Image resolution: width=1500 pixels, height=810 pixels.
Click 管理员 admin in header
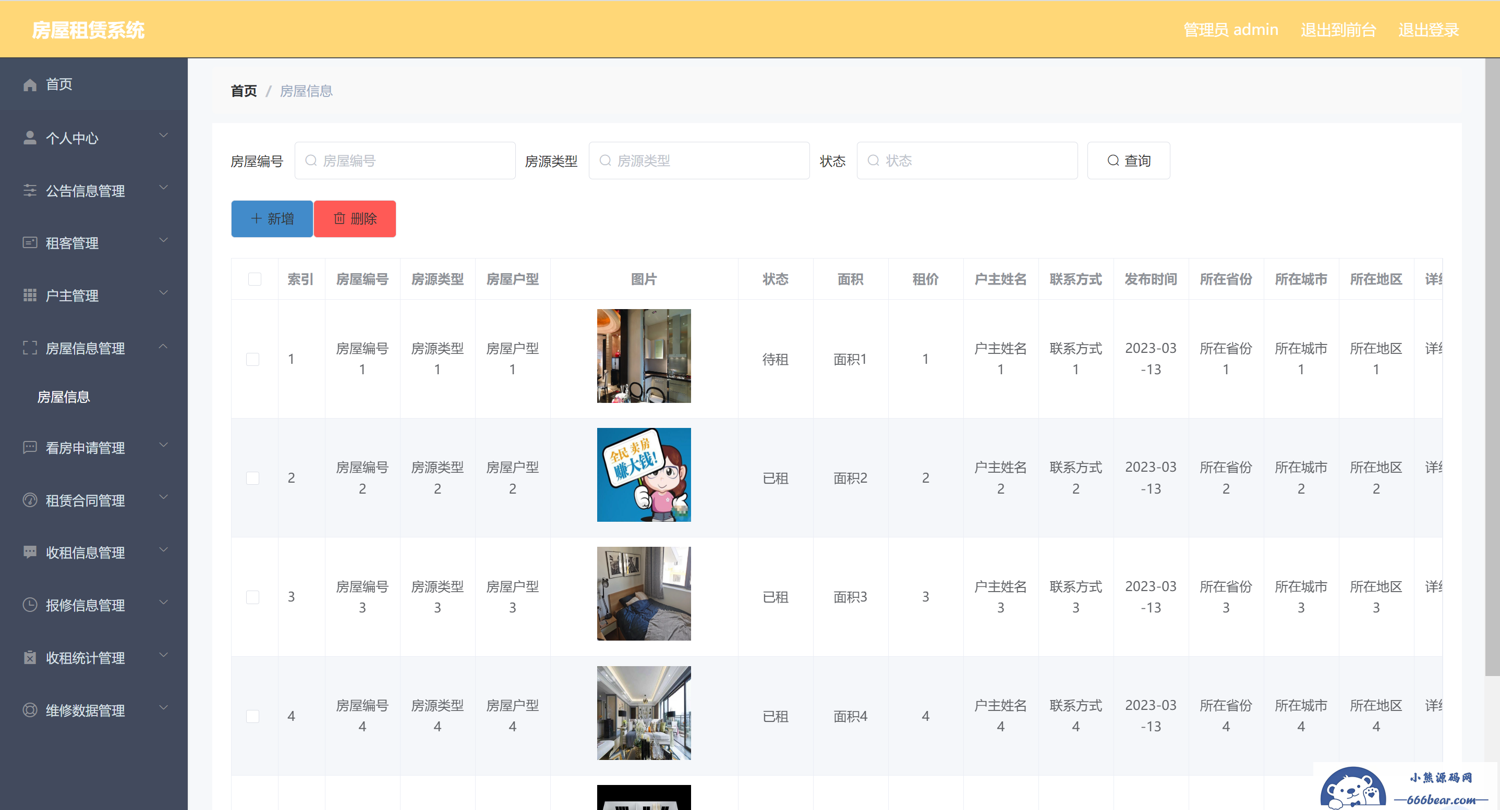coord(1230,30)
